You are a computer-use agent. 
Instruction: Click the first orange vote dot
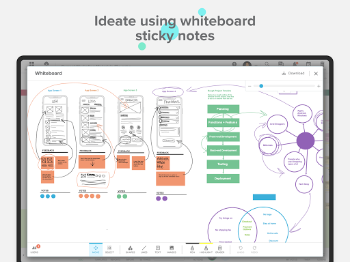[x=81, y=196]
